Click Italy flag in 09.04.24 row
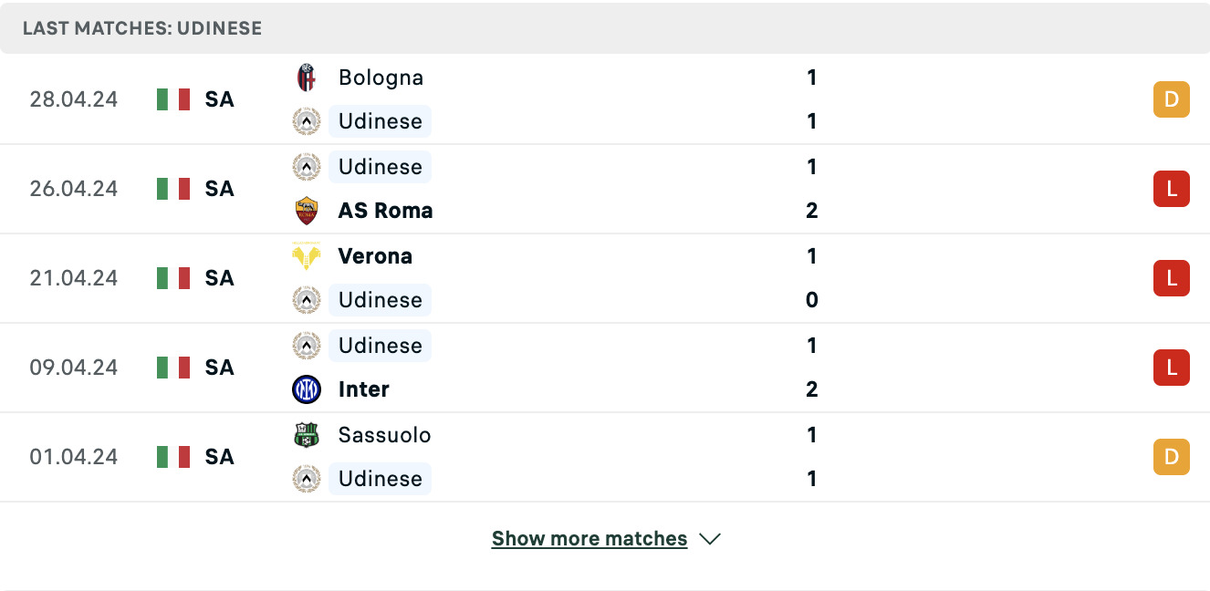1210x591 pixels. click(x=173, y=368)
